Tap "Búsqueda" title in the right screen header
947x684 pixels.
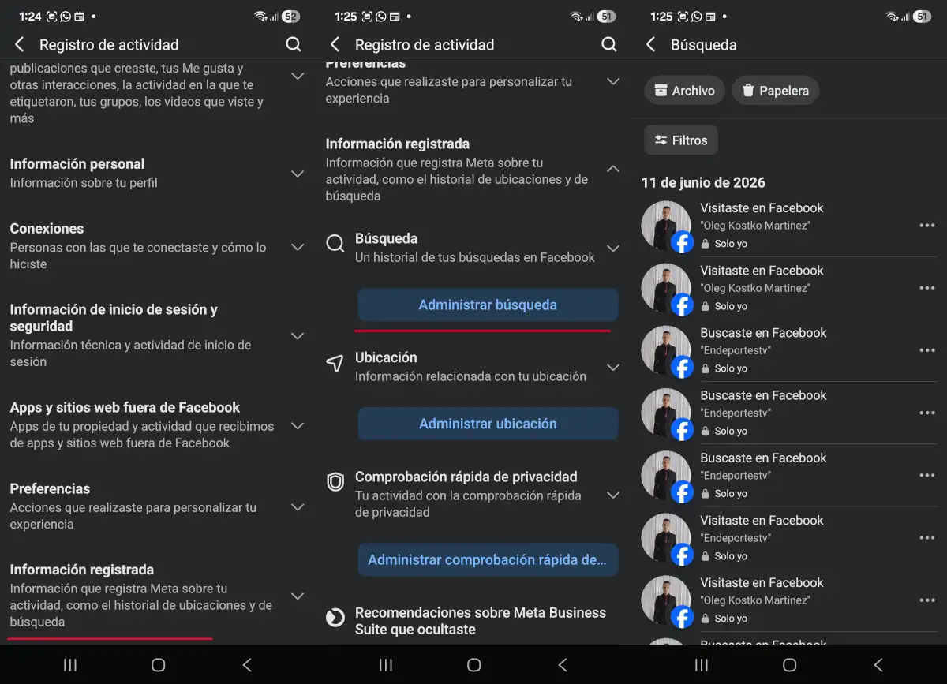[704, 45]
